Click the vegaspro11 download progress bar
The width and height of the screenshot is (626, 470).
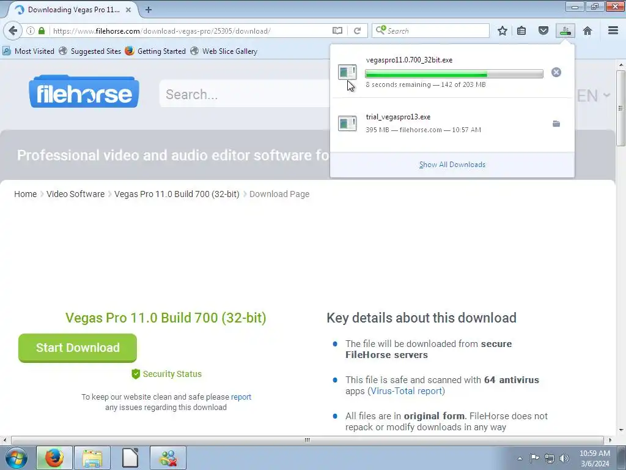(x=454, y=73)
